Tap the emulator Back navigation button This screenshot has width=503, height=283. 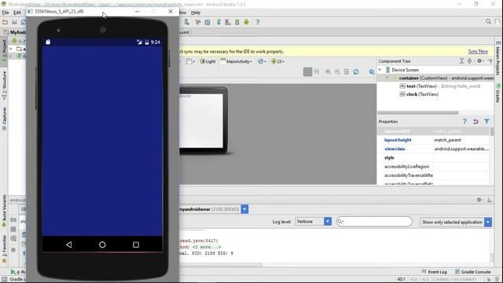[x=69, y=244]
